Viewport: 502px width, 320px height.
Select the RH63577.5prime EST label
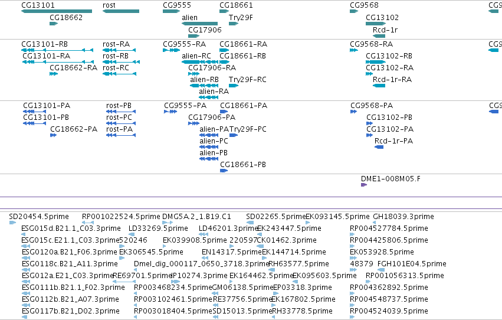[298, 265]
